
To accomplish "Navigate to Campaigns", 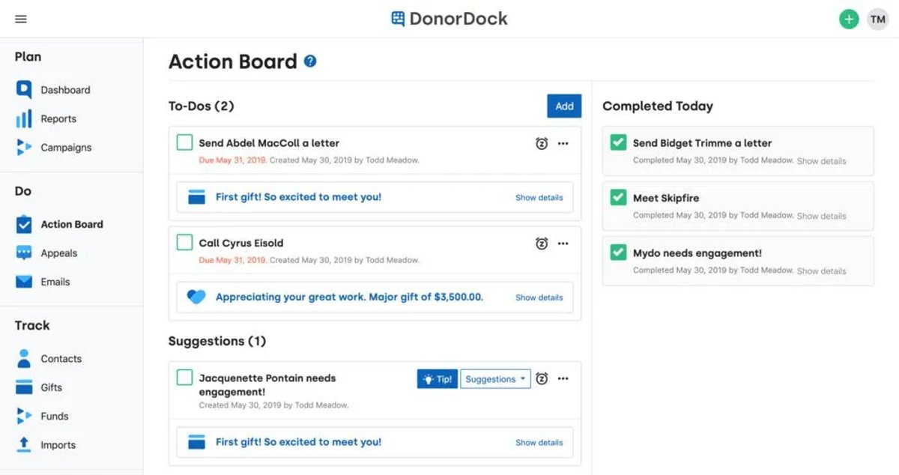I will click(x=66, y=148).
